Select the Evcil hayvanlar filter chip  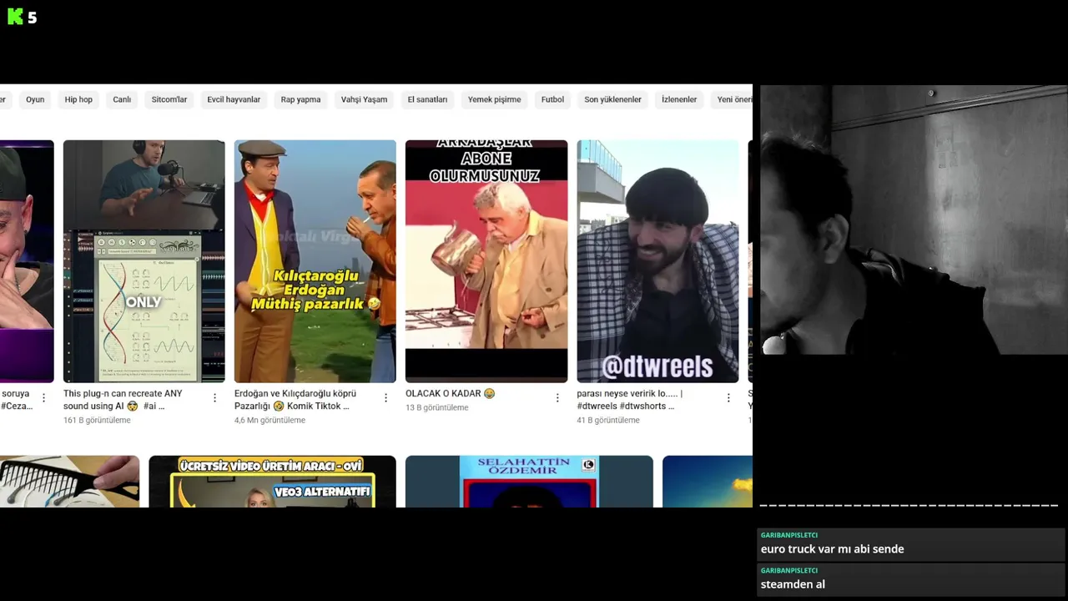(234, 99)
